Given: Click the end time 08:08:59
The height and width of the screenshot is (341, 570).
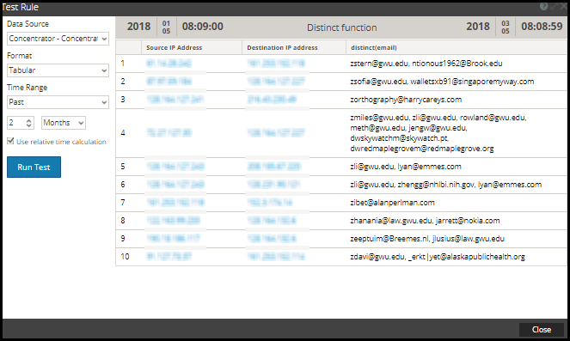Looking at the screenshot, I should tap(542, 27).
